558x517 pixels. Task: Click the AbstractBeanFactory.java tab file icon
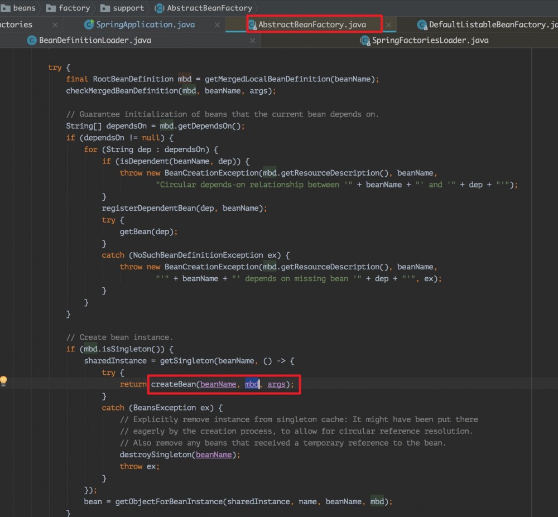[252, 25]
